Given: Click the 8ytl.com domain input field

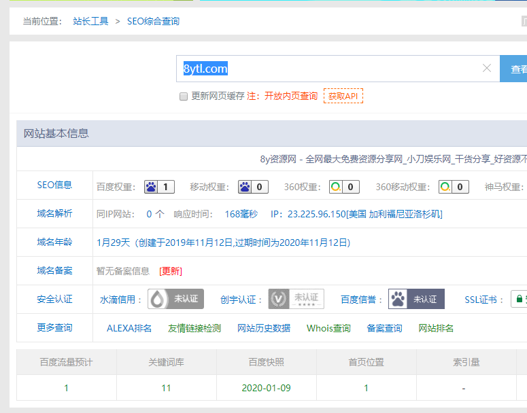Looking at the screenshot, I should click(x=338, y=69).
